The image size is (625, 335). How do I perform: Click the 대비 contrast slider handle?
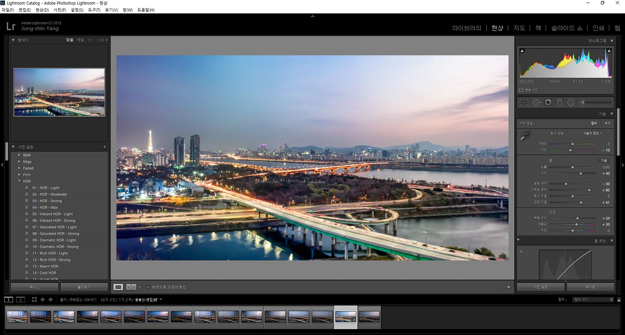pyautogui.click(x=581, y=174)
